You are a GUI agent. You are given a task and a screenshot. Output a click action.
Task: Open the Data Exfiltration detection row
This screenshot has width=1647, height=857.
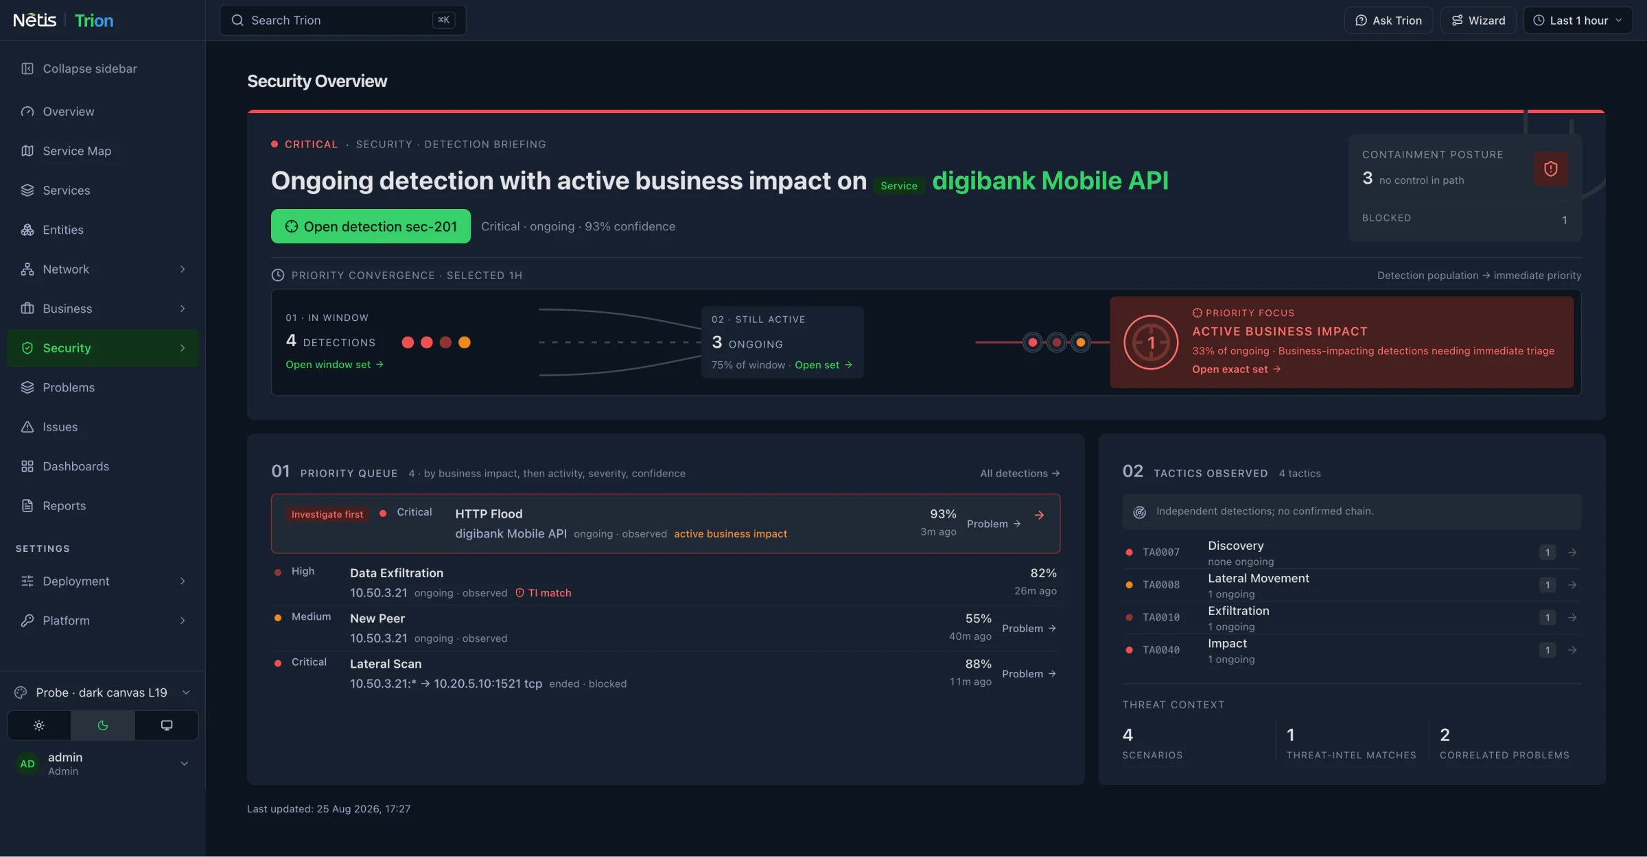point(666,582)
